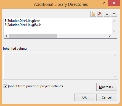
Task: Click the directories list scroll down arrow
Action: click(x=115, y=31)
